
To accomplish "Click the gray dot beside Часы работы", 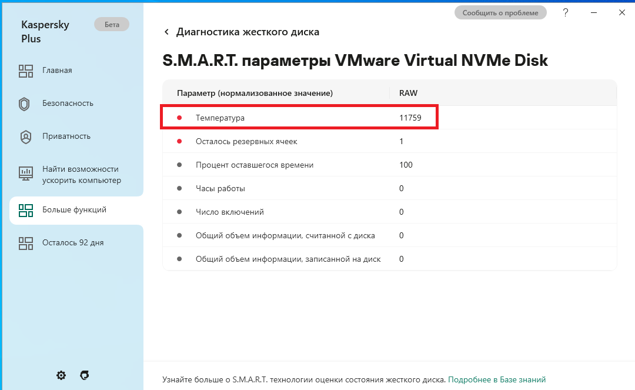I will [x=179, y=188].
